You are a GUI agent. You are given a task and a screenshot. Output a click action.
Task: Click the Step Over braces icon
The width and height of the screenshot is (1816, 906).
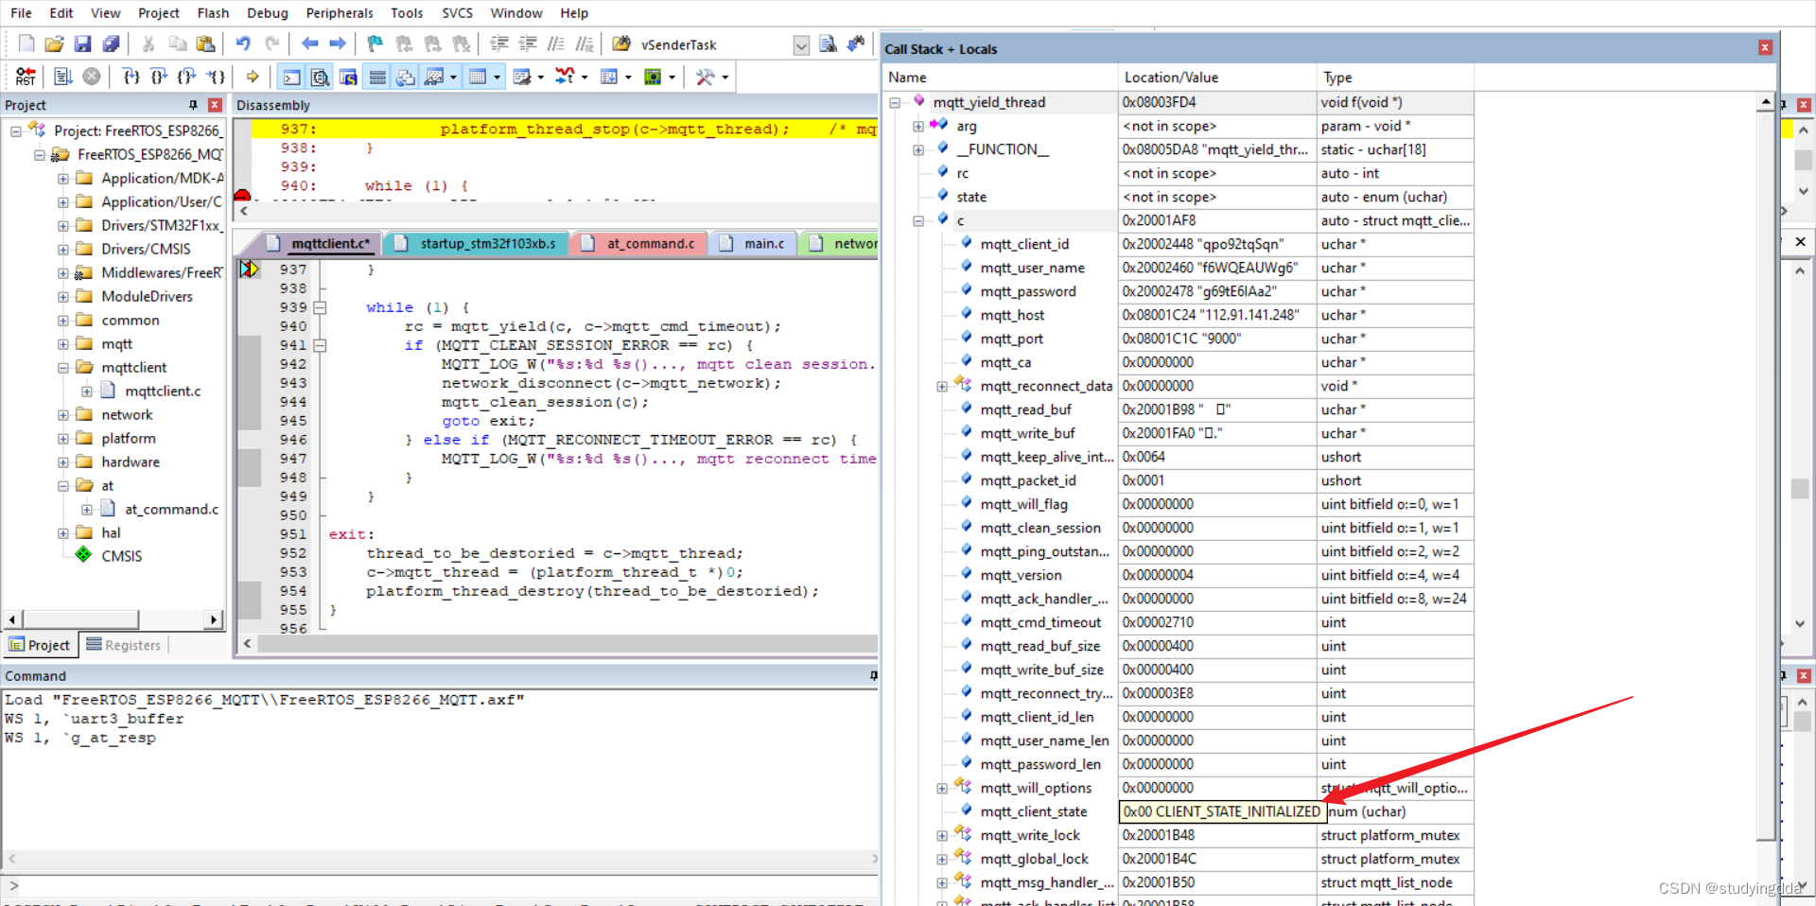[x=159, y=77]
